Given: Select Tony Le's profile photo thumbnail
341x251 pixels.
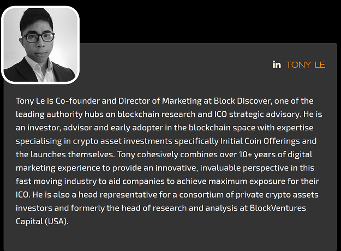Looking at the screenshot, I should coord(40,45).
